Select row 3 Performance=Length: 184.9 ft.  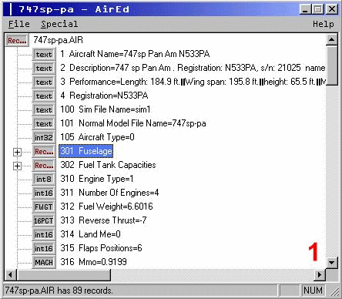(x=193, y=82)
